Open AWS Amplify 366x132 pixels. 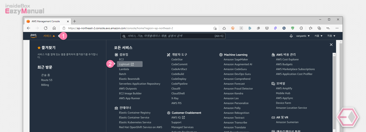click(x=284, y=88)
